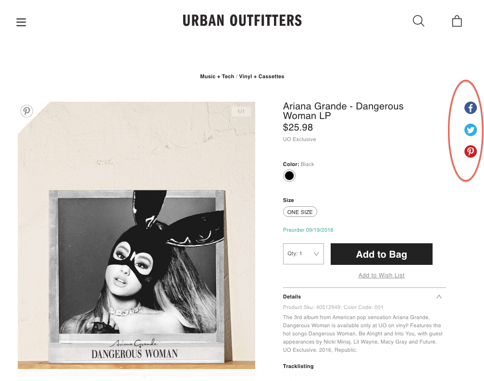
Task: Add to Wish List link
Action: [381, 275]
